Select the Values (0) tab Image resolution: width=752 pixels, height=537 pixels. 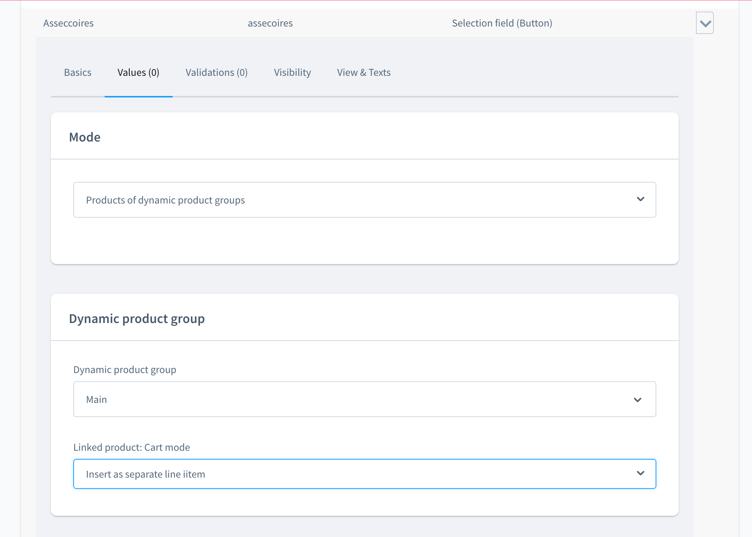pyautogui.click(x=139, y=72)
